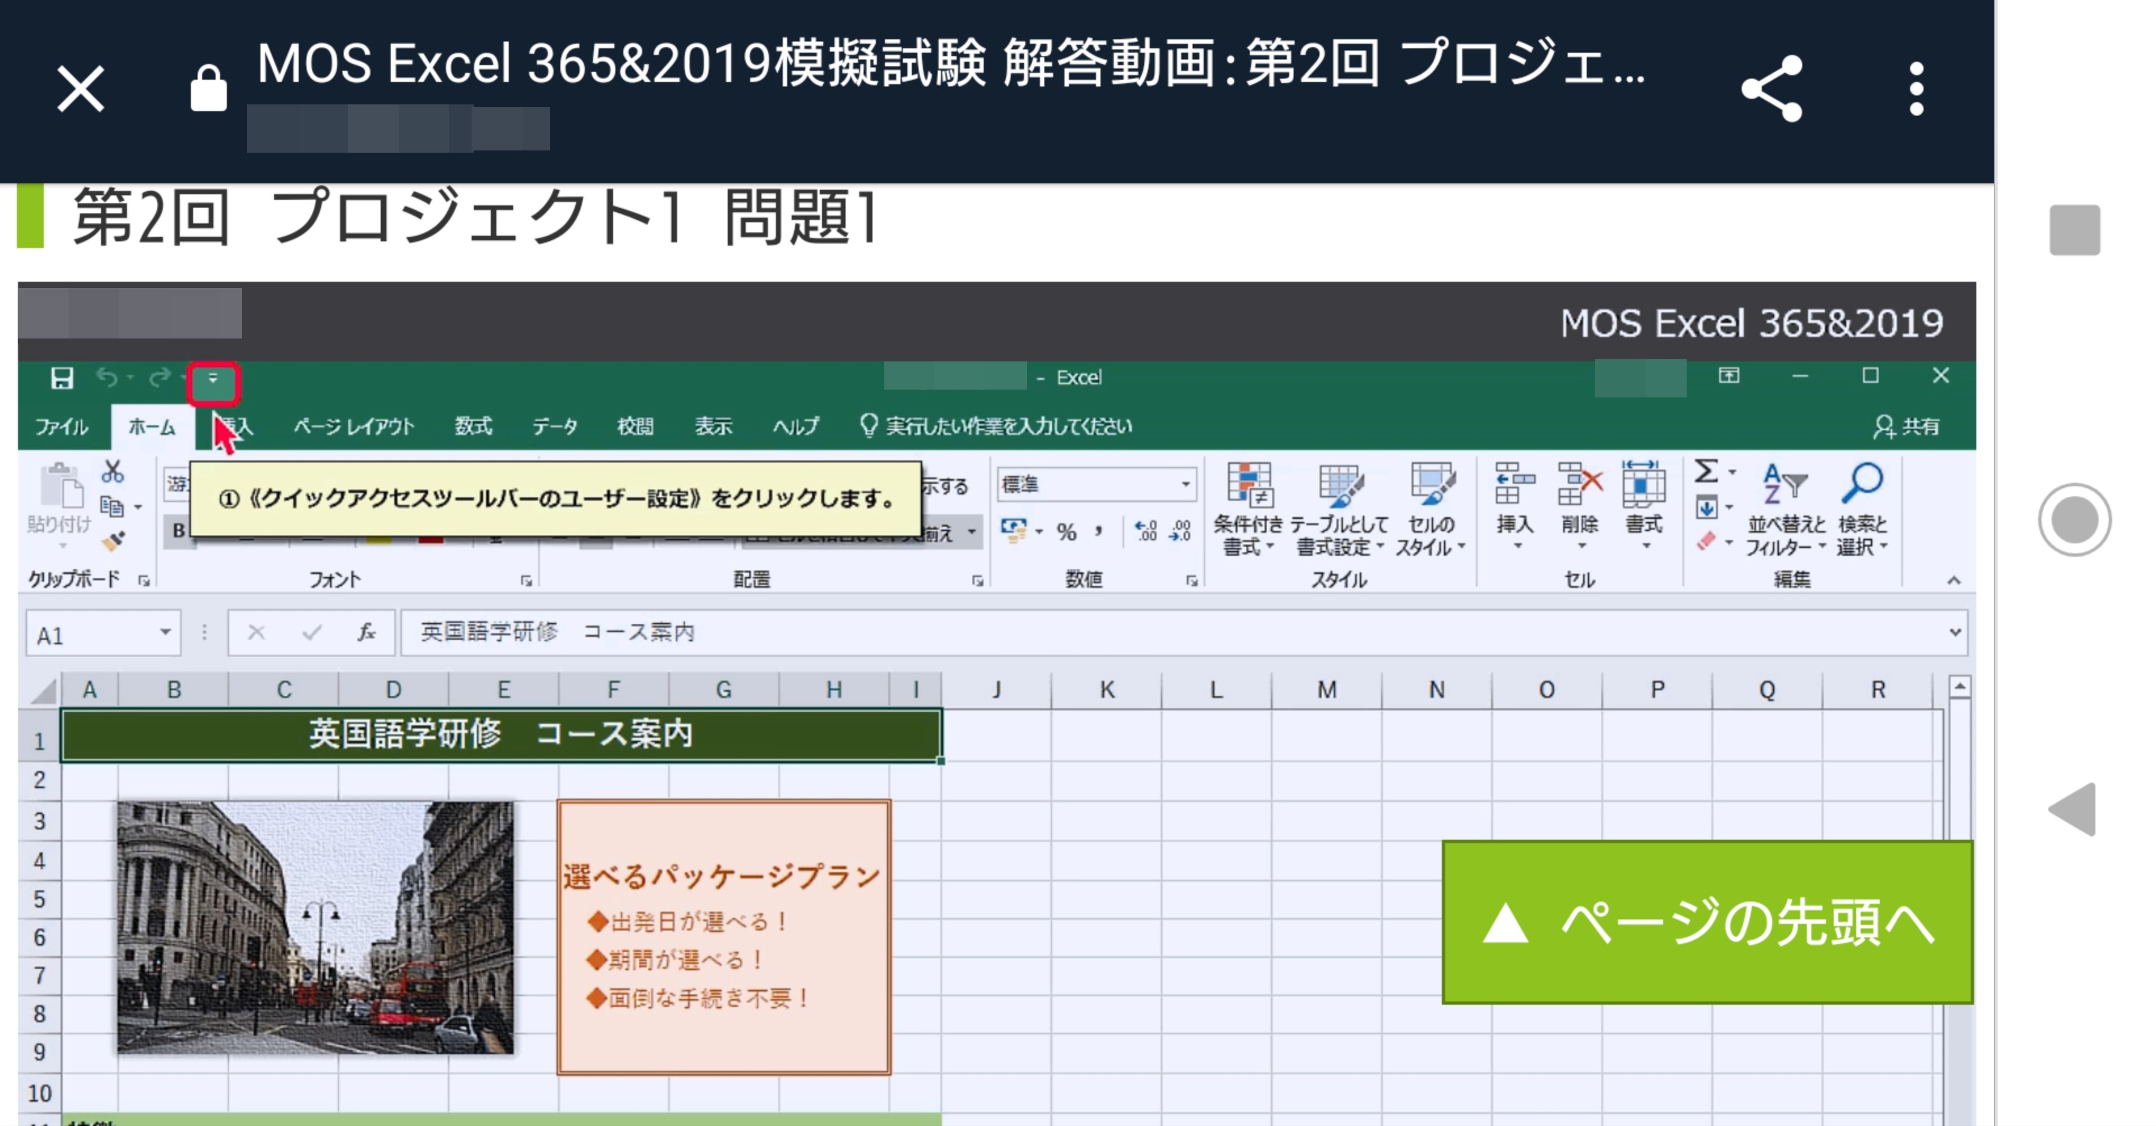Click the ribbon display options icon

coord(1729,376)
